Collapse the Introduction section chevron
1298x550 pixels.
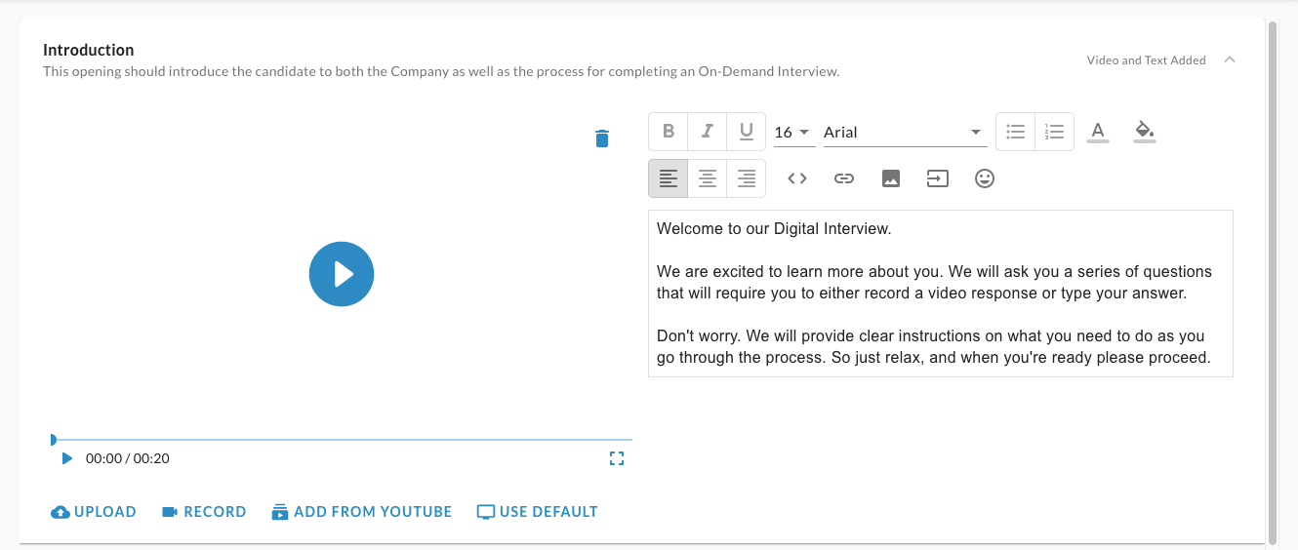[x=1230, y=59]
